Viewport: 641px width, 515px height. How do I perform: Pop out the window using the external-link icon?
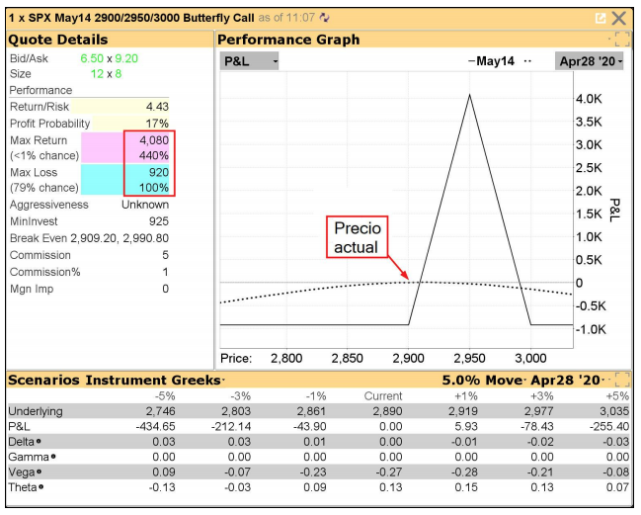pyautogui.click(x=600, y=18)
